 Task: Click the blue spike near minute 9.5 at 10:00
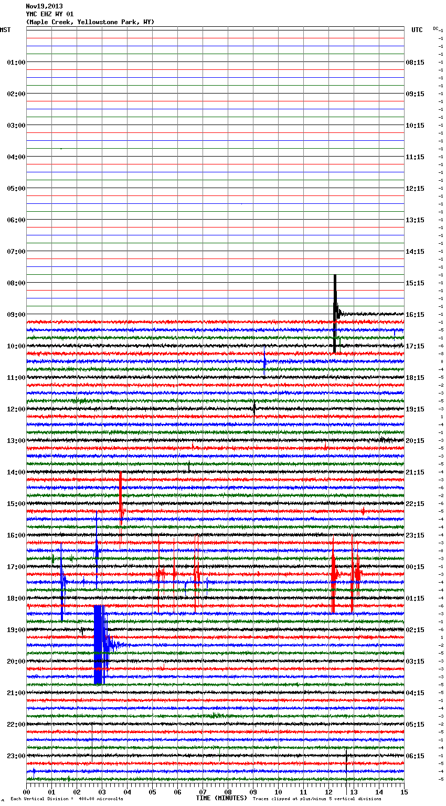pyautogui.click(x=264, y=361)
